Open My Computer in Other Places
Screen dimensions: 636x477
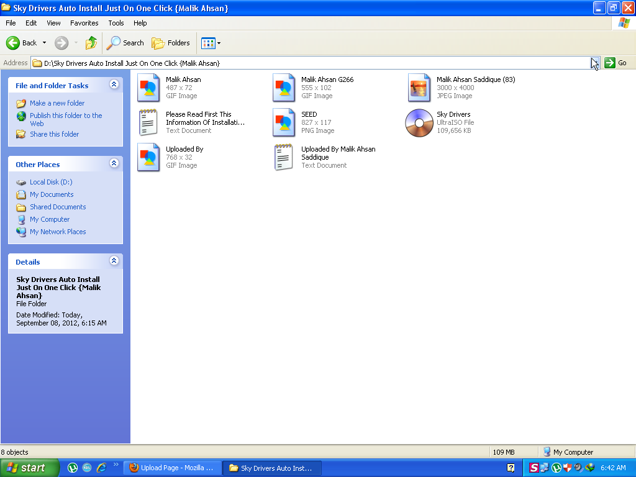pos(50,219)
